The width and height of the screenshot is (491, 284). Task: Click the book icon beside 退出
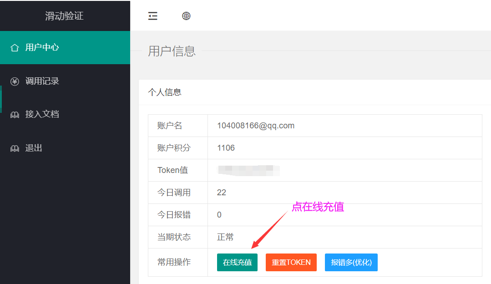click(15, 148)
